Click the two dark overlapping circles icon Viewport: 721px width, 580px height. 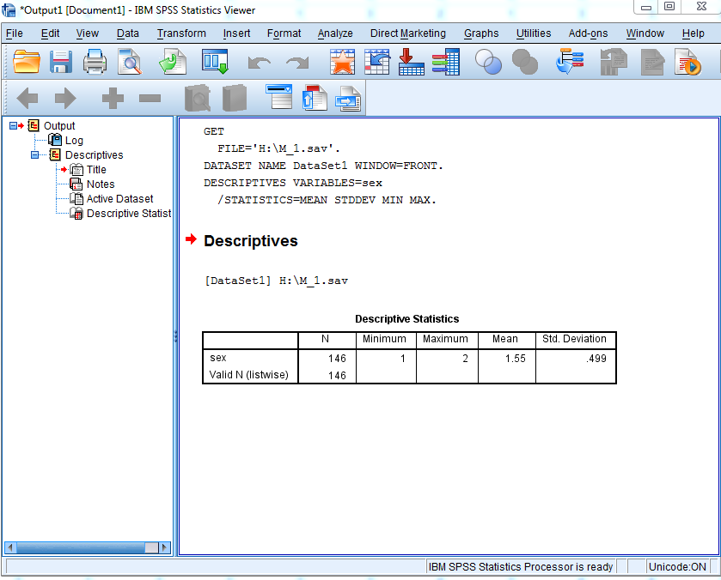(x=525, y=63)
